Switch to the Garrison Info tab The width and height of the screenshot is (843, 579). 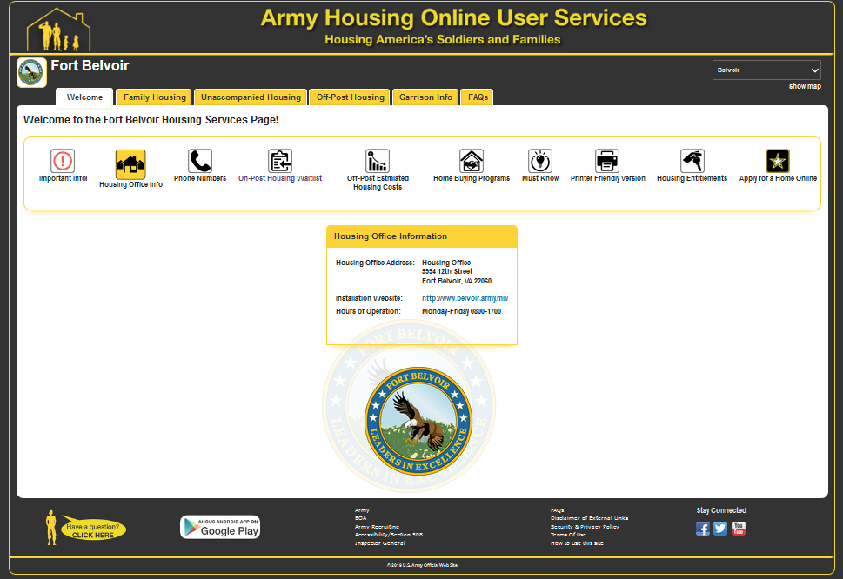[425, 97]
